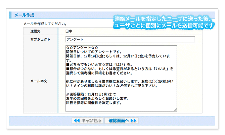Click the メール作成 heading
Image resolution: width=225 pixels, height=135 pixels.
(x=24, y=15)
